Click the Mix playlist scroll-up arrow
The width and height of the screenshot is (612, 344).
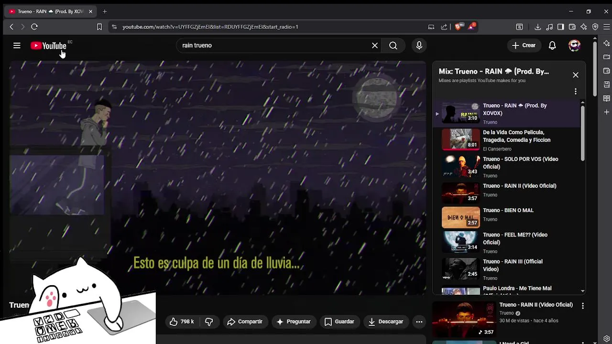(582, 102)
